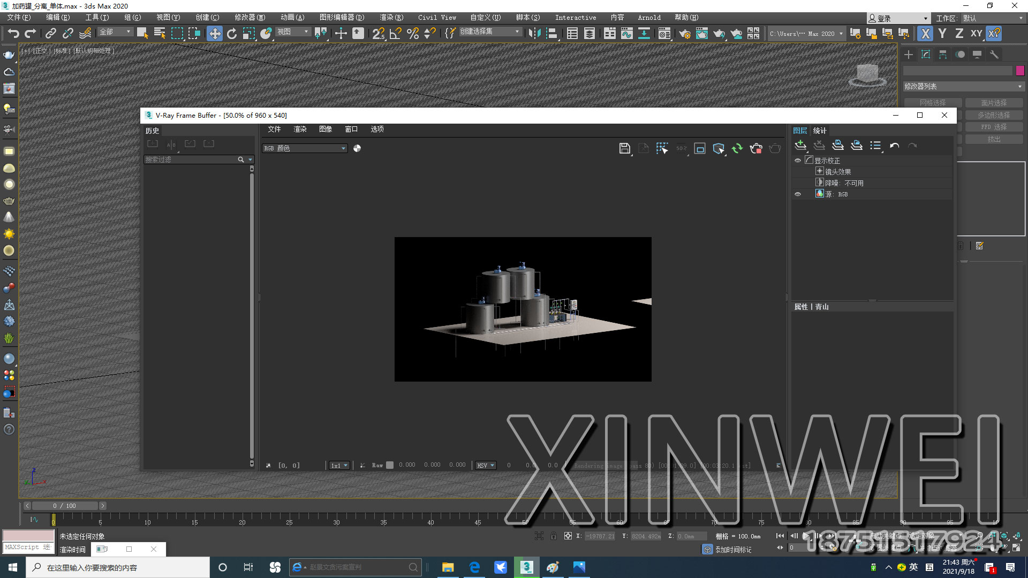
Task: Open the Render Setup teapot-gear icon
Action: pyautogui.click(x=684, y=33)
